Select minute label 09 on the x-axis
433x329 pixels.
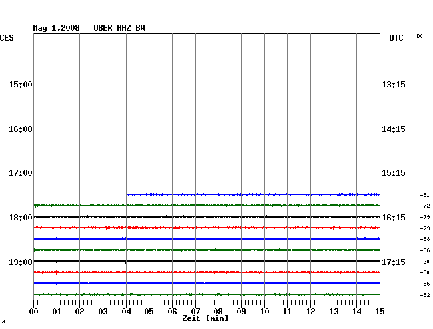tap(241, 312)
